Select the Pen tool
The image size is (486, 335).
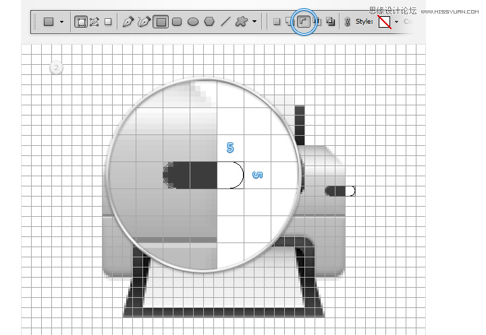(128, 22)
